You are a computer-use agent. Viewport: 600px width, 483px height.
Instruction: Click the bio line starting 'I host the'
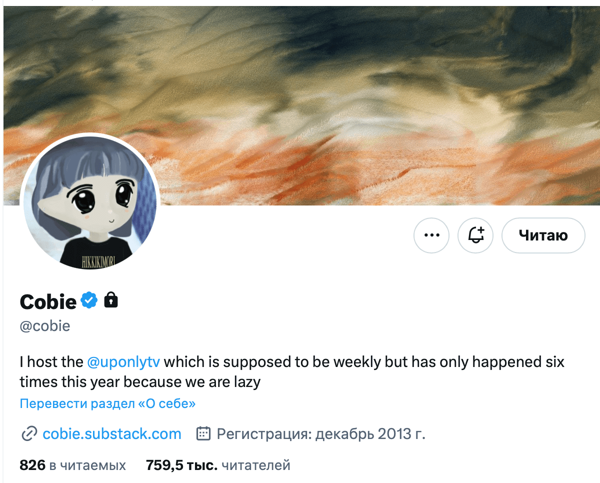point(292,361)
